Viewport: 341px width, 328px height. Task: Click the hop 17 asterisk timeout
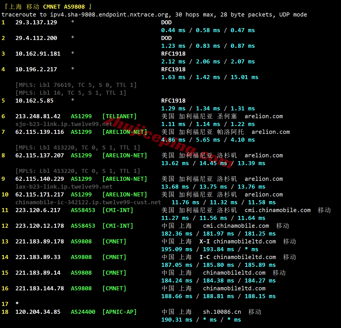point(17,304)
